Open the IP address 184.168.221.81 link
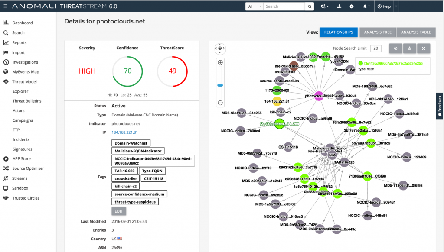 (125, 132)
